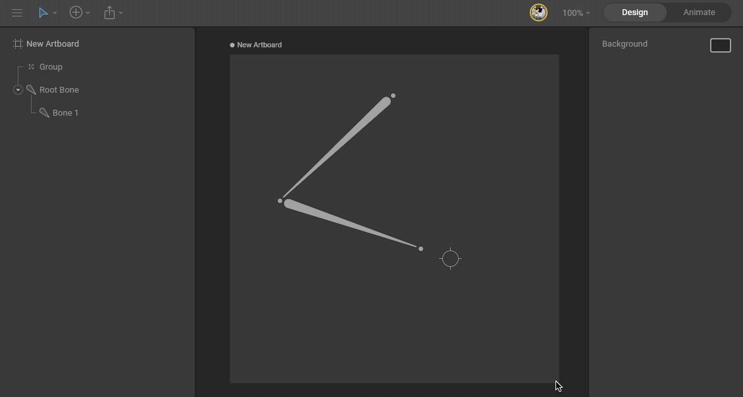Click the bone joint at the elbow
This screenshot has height=397, width=743.
point(280,200)
